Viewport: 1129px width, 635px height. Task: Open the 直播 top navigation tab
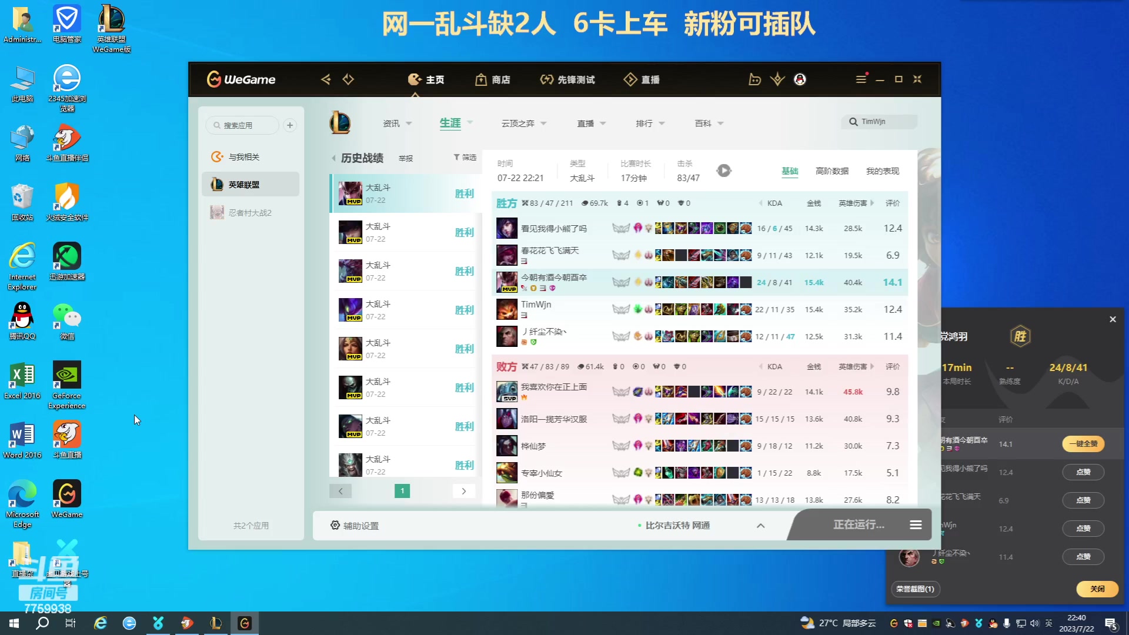click(642, 79)
